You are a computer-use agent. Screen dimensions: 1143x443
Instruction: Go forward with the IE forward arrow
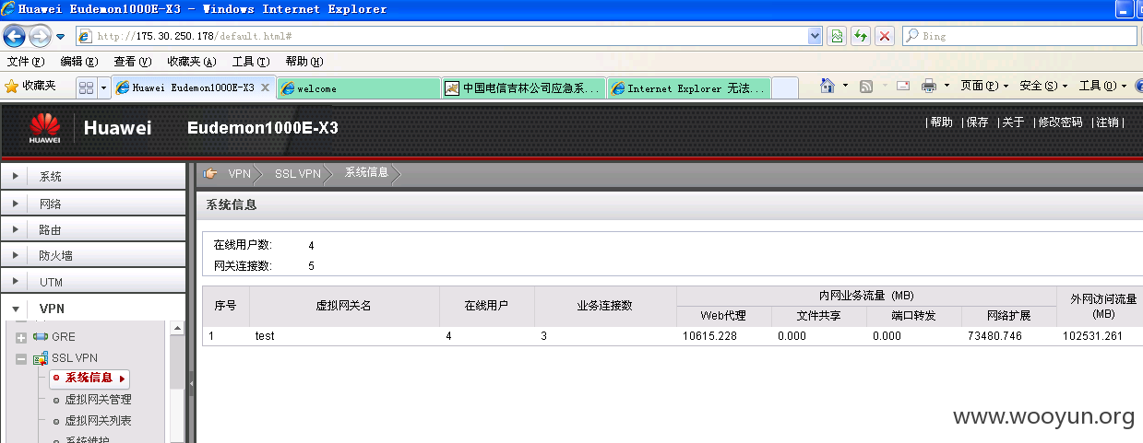pyautogui.click(x=40, y=36)
